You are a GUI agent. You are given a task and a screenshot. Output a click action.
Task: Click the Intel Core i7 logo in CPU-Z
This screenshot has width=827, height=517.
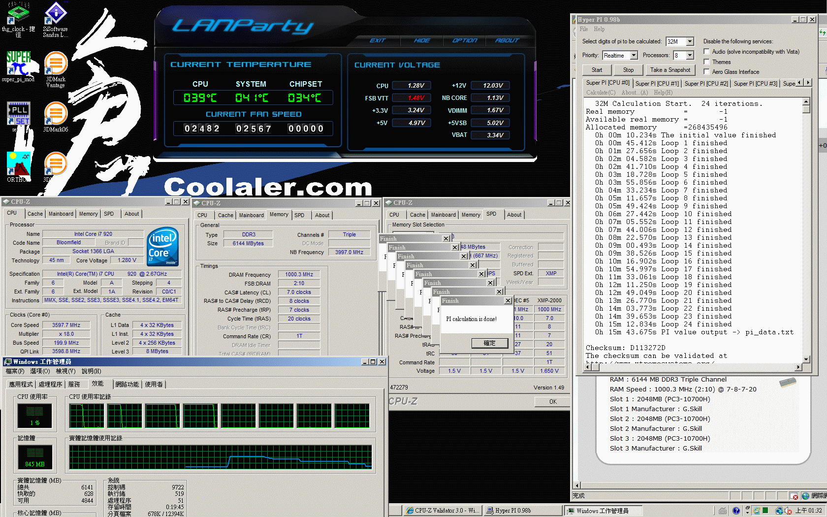[162, 247]
